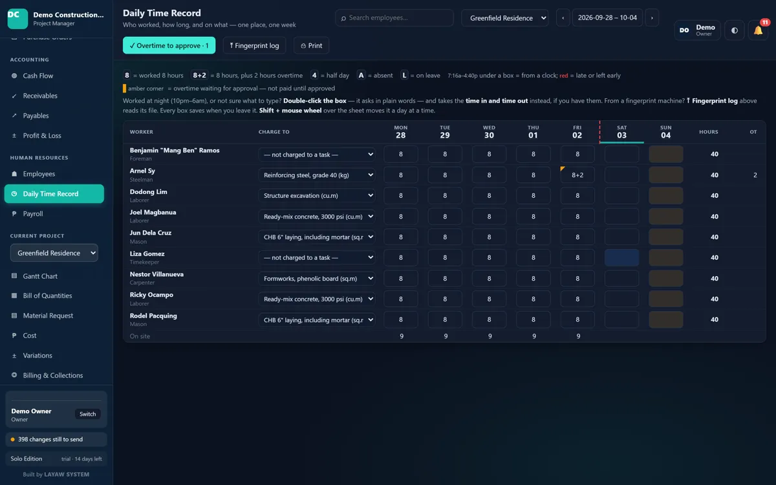Click the SAT 03 column header
776x485 pixels.
click(621, 132)
